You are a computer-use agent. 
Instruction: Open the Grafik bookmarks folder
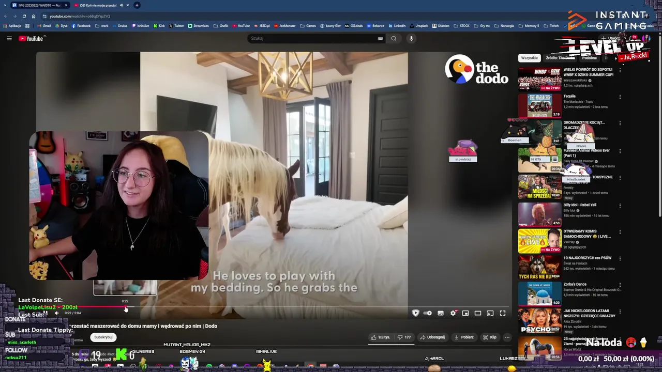[221, 26]
